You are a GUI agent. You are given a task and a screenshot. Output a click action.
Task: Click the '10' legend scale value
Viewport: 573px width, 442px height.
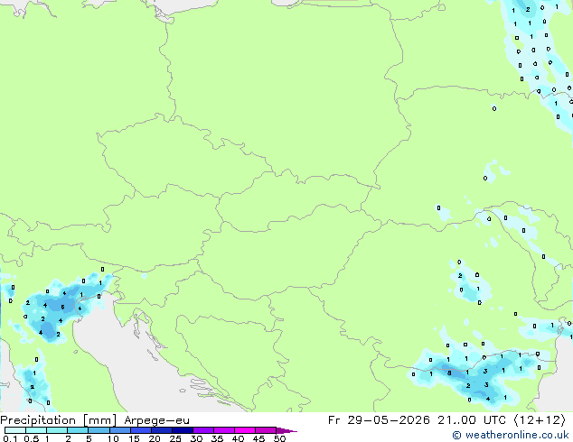[x=113, y=438]
